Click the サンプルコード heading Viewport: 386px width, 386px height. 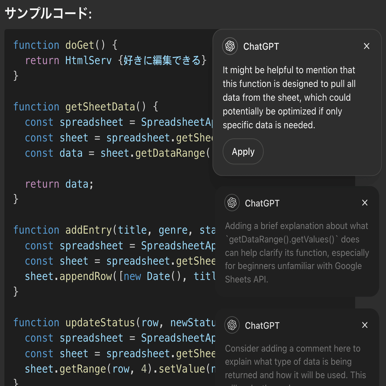coord(48,13)
